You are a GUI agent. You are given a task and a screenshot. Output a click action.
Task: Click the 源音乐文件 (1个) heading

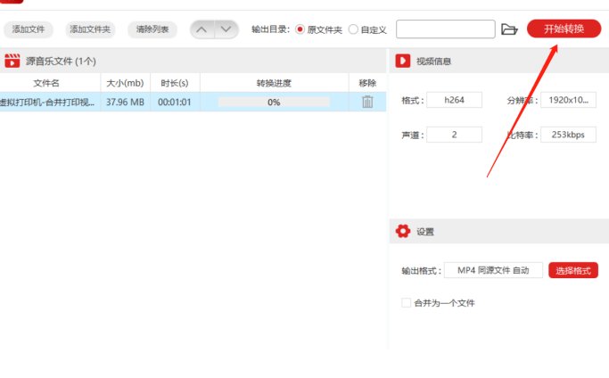point(61,61)
